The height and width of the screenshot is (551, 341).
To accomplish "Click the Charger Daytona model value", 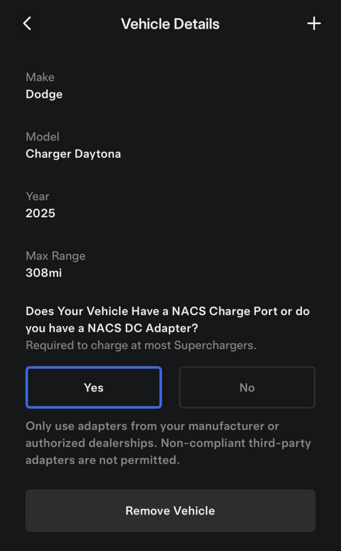I will click(x=73, y=154).
